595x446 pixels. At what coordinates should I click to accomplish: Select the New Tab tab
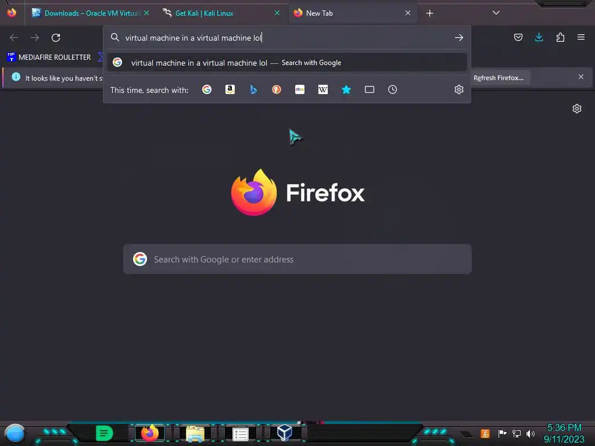tap(353, 13)
